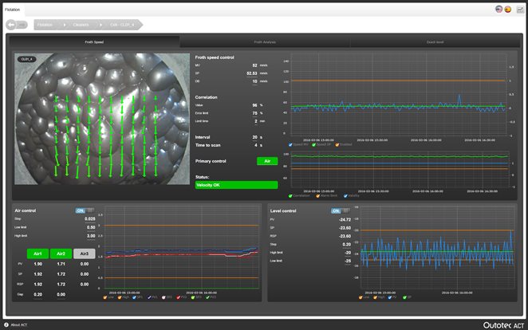This screenshot has width=528, height=330.
Task: Select the Air1 button
Action: point(37,253)
